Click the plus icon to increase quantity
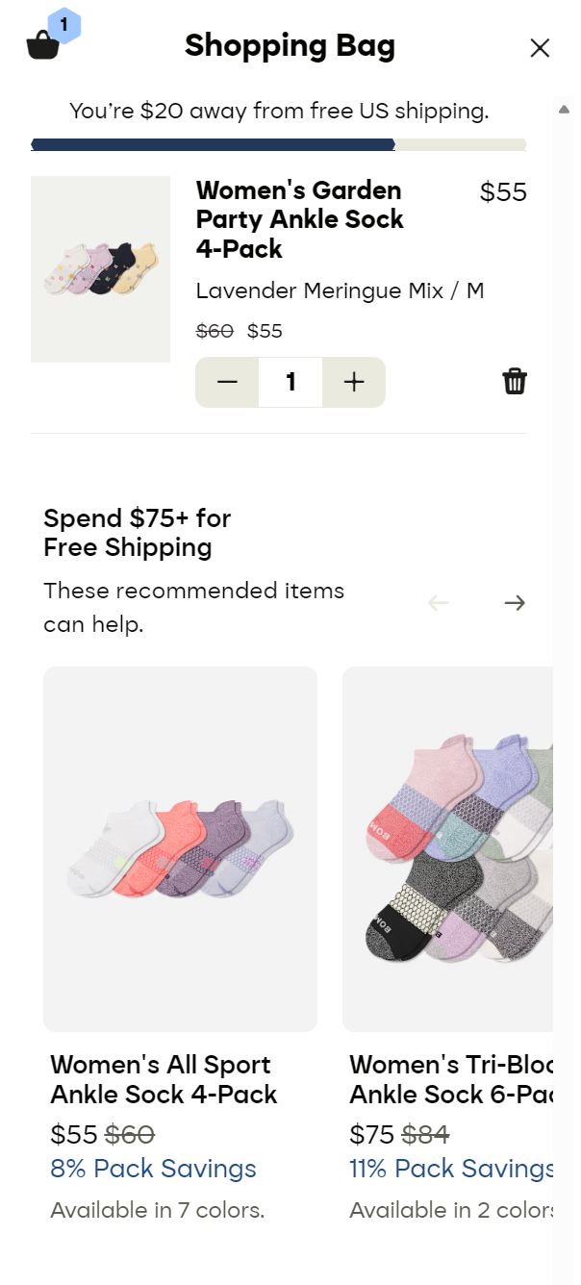 (353, 381)
